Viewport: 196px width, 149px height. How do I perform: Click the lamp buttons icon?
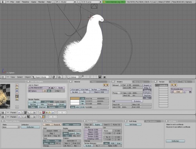coord(40,113)
